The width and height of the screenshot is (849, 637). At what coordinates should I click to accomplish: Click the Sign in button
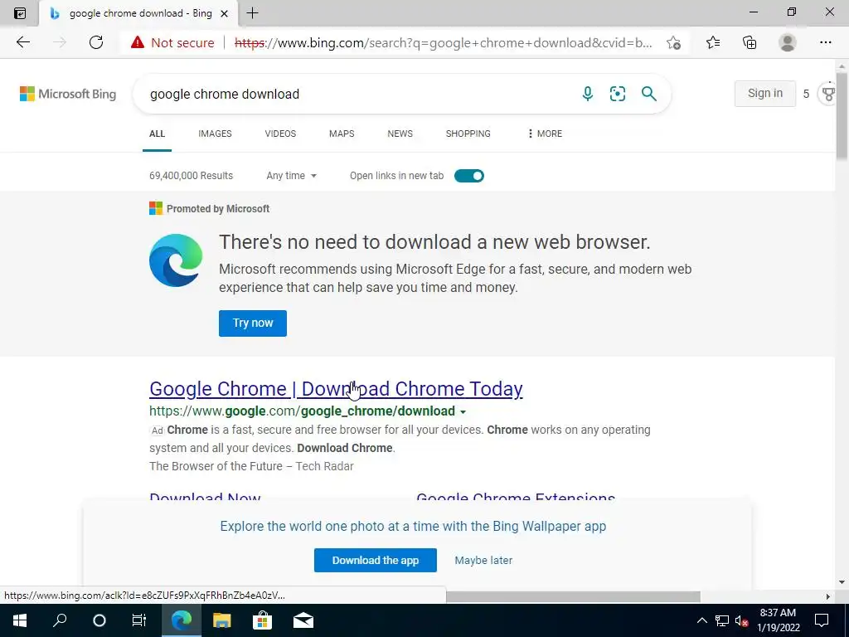(x=765, y=93)
